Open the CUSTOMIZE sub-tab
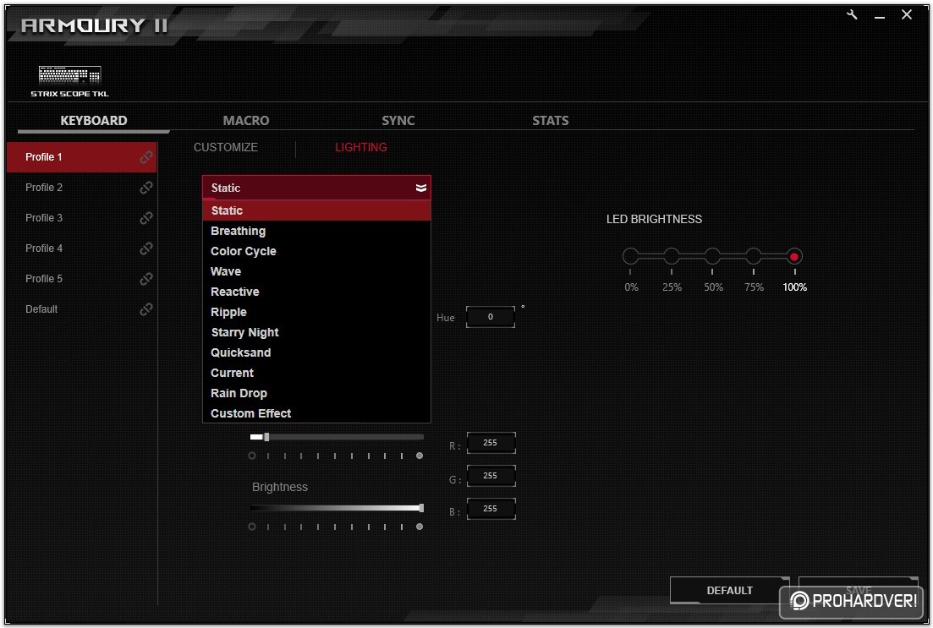The height and width of the screenshot is (628, 933). pyautogui.click(x=226, y=147)
